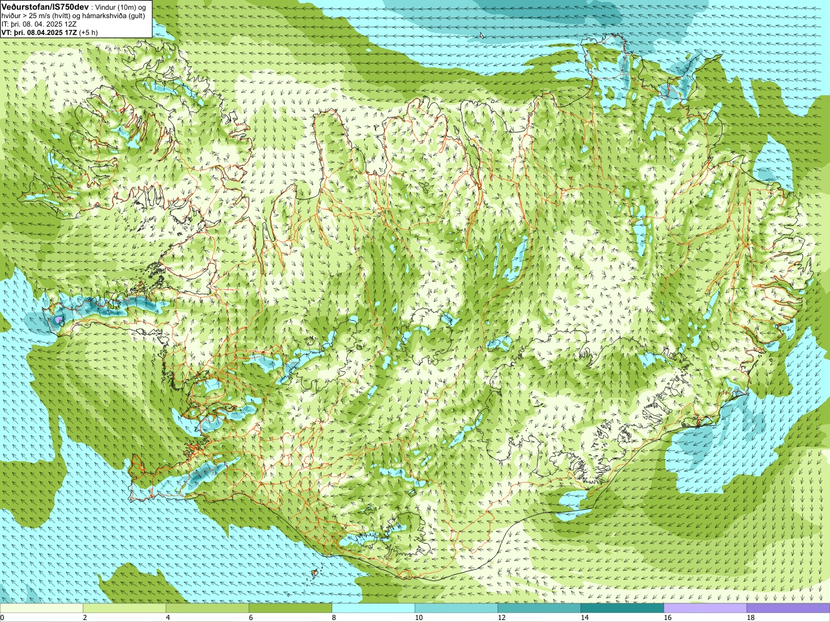The width and height of the screenshot is (830, 622).
Task: Click the "18" scale label
Action: point(751,618)
